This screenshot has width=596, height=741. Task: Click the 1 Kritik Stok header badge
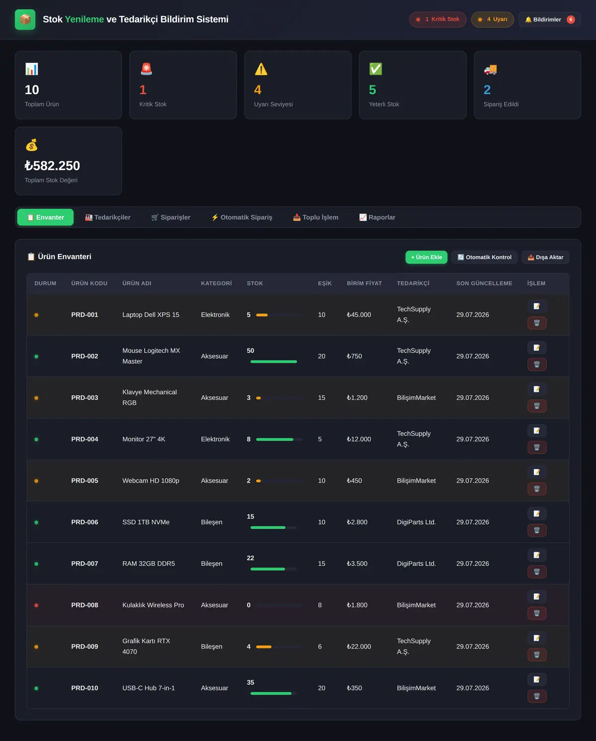coord(438,19)
